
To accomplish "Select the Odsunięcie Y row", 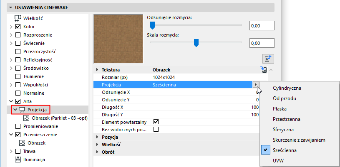I will coord(177,100).
